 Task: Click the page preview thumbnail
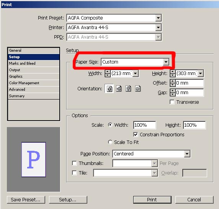34,160
